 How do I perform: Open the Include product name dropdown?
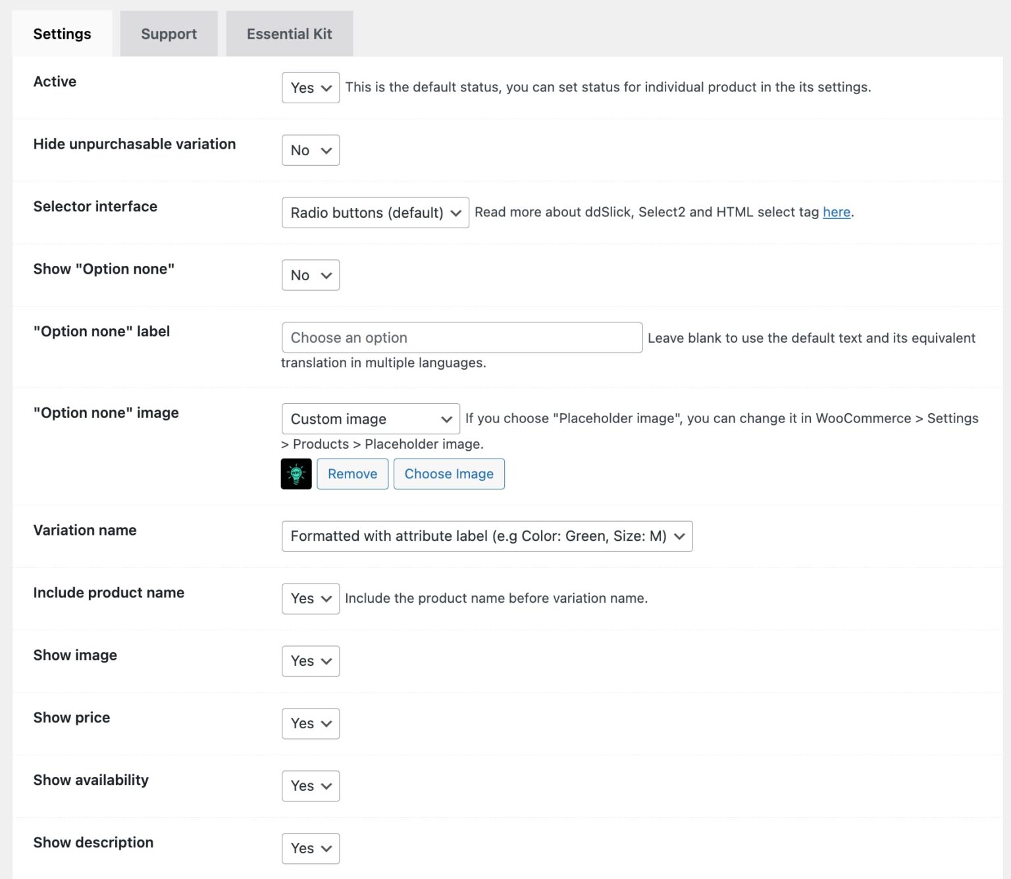coord(310,598)
